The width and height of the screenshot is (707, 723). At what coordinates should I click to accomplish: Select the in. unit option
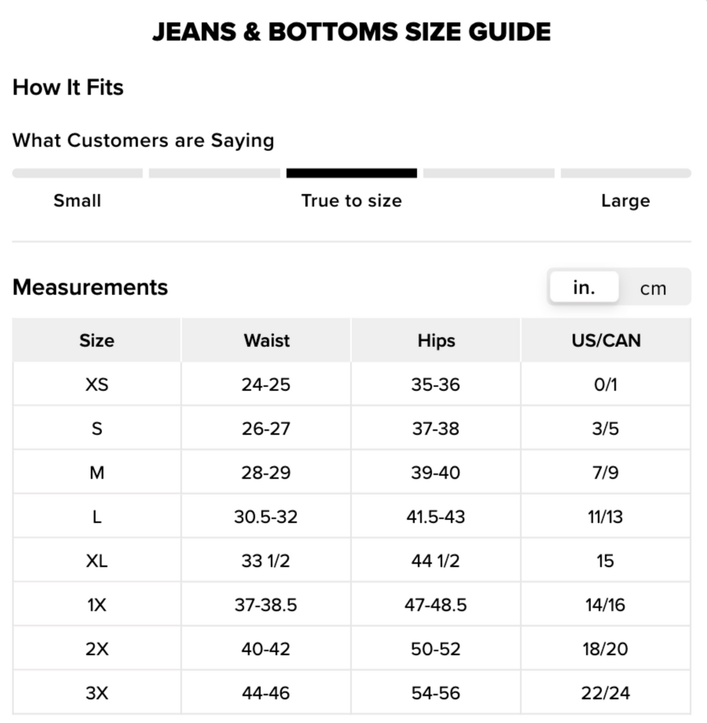pyautogui.click(x=584, y=287)
